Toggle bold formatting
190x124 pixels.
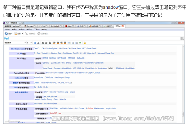coord(43,43)
